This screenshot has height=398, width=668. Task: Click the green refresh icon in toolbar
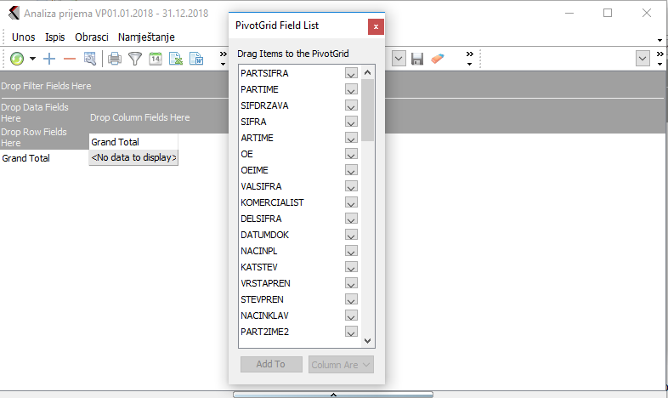[x=17, y=59]
